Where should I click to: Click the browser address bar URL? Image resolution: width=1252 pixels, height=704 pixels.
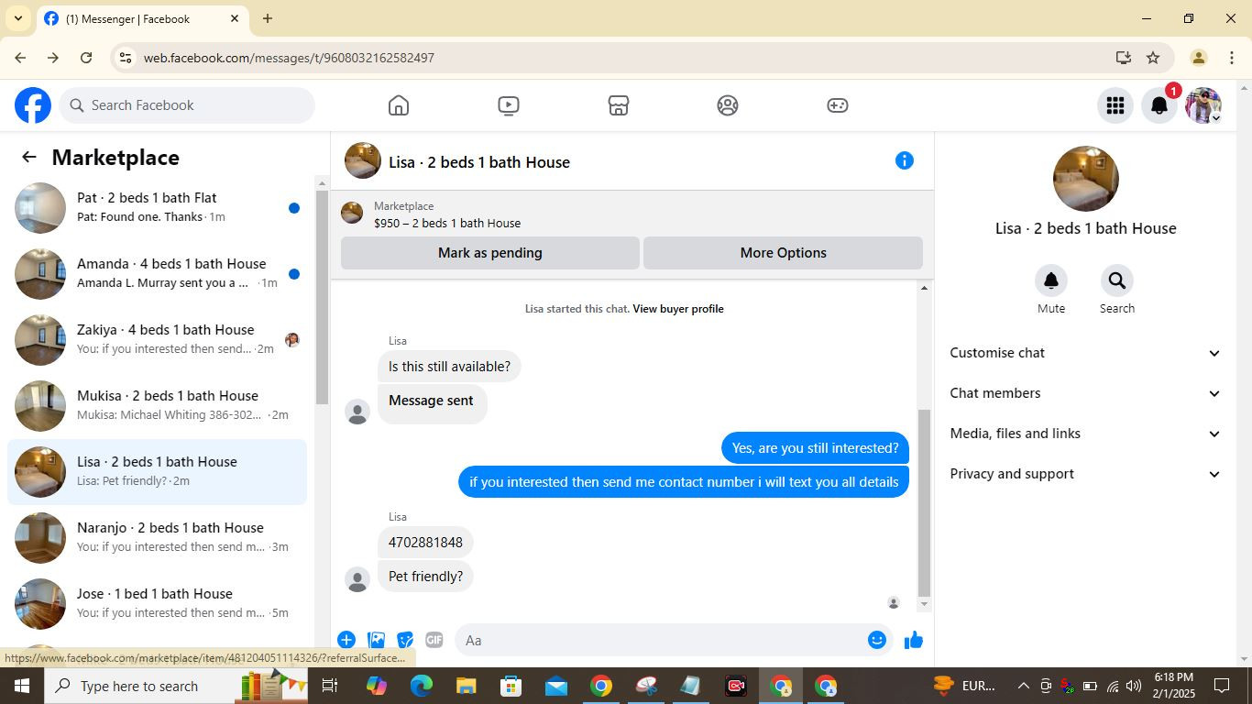[x=289, y=58]
